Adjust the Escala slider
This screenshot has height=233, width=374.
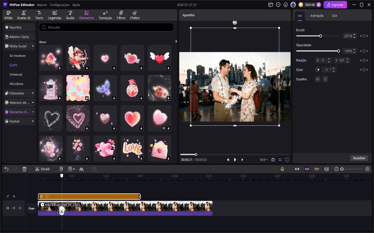click(318, 36)
